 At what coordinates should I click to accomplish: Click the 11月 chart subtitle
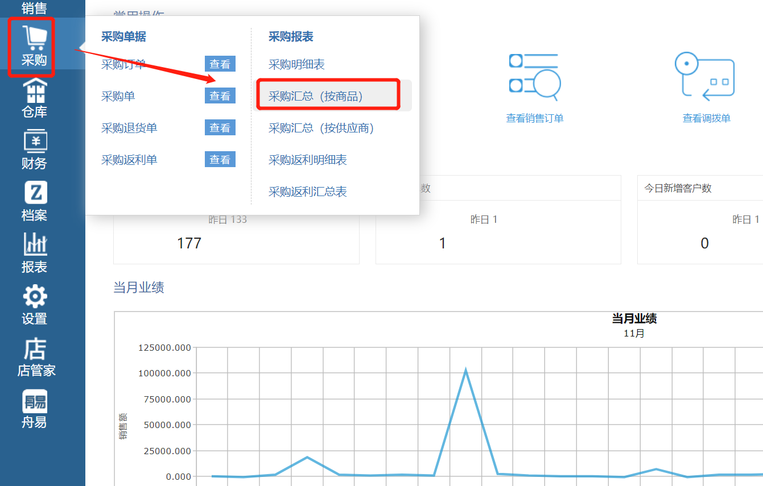634,333
